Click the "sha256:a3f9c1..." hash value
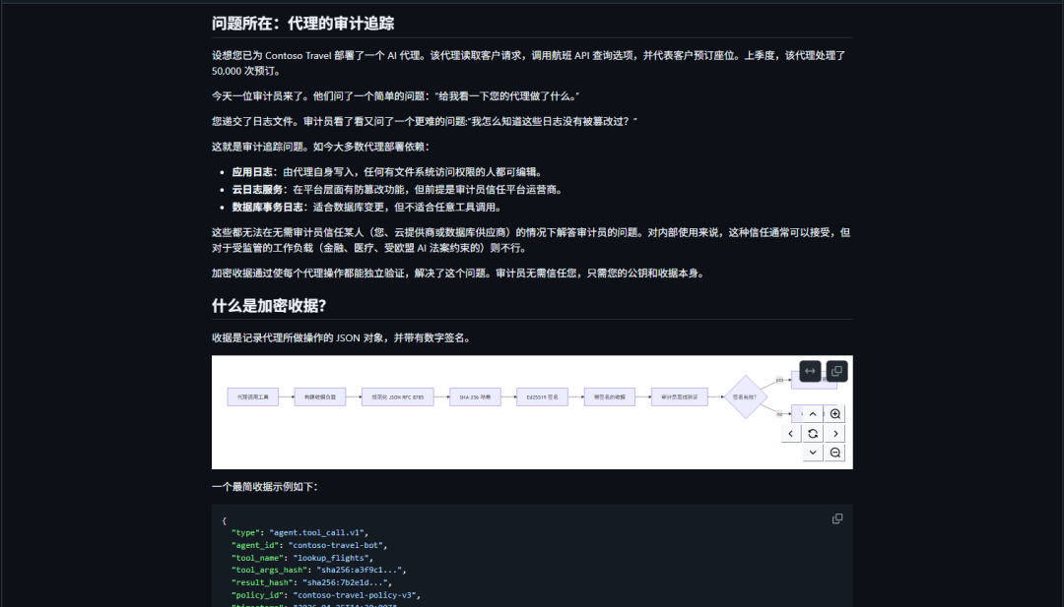1064x607 pixels. pos(359,571)
